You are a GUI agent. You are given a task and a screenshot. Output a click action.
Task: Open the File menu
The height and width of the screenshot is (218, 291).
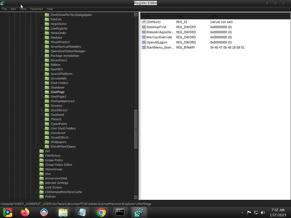click(x=4, y=9)
